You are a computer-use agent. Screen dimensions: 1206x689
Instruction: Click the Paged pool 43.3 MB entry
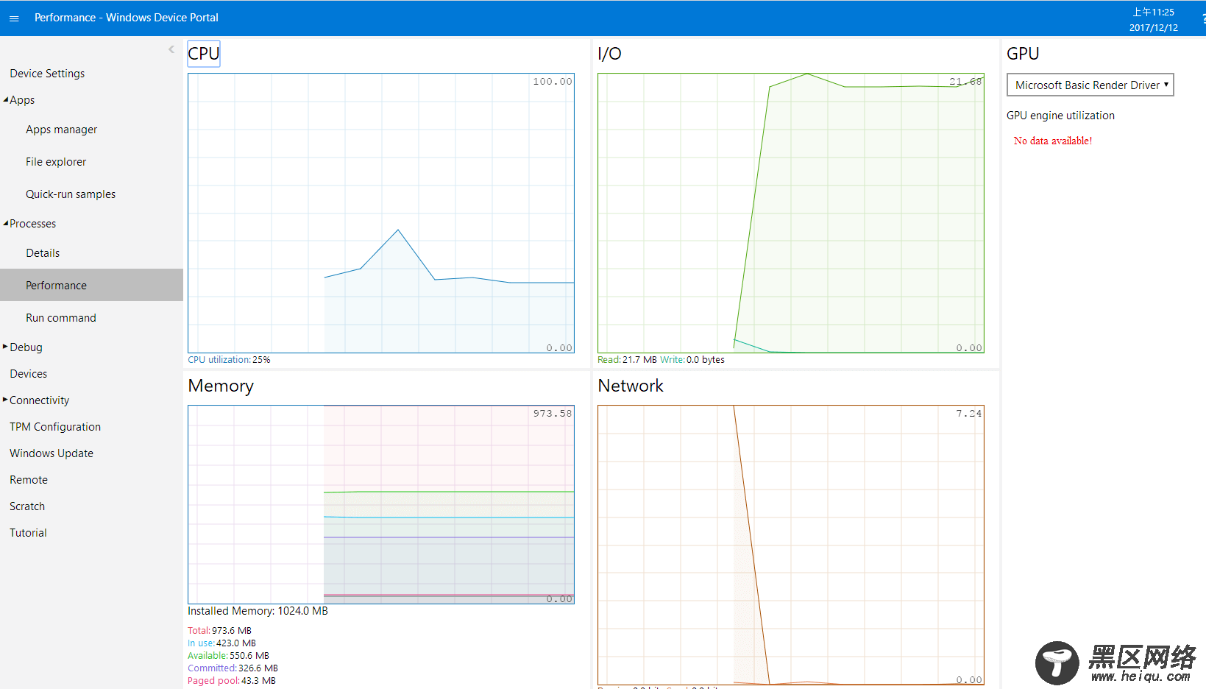[x=232, y=681]
